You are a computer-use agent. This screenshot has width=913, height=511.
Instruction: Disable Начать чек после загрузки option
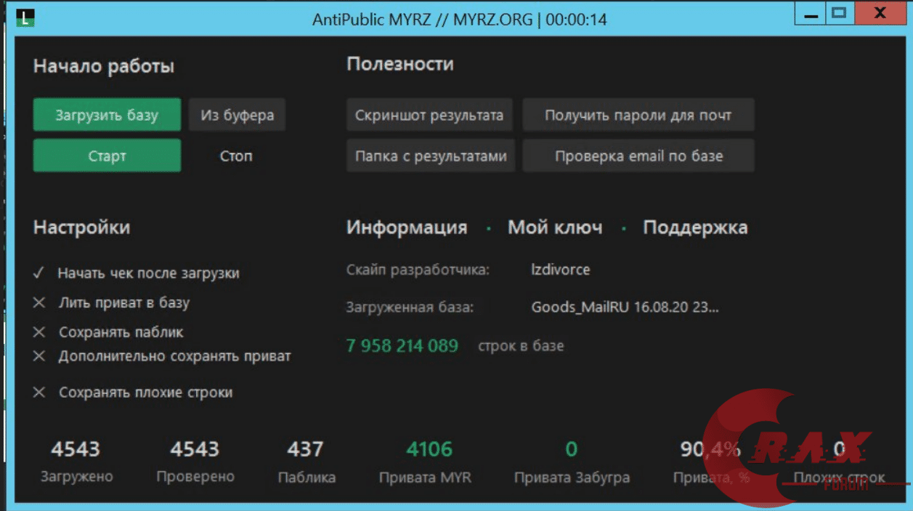(137, 273)
